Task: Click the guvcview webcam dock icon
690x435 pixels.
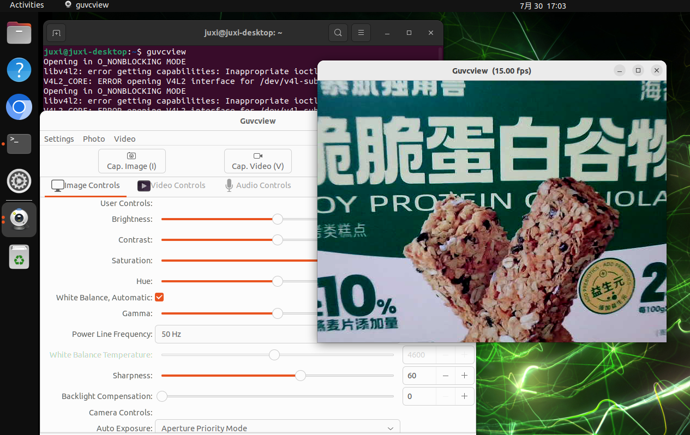Action: point(19,219)
